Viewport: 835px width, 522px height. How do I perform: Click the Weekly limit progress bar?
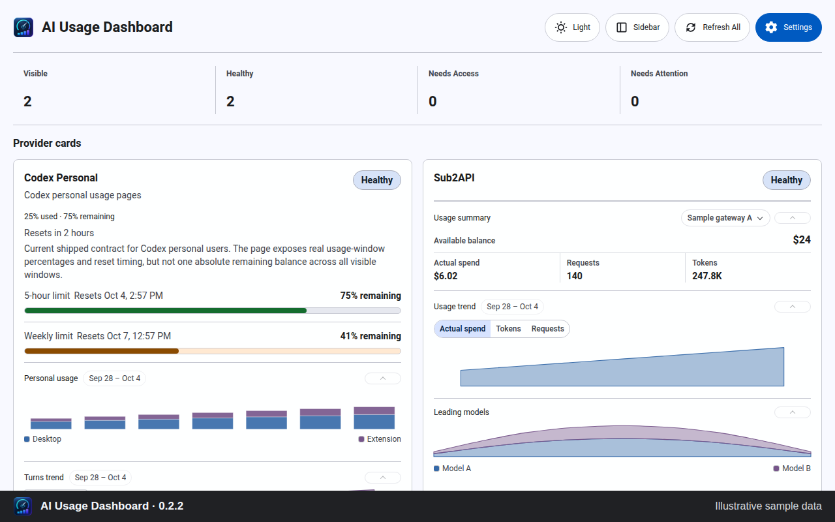(213, 351)
